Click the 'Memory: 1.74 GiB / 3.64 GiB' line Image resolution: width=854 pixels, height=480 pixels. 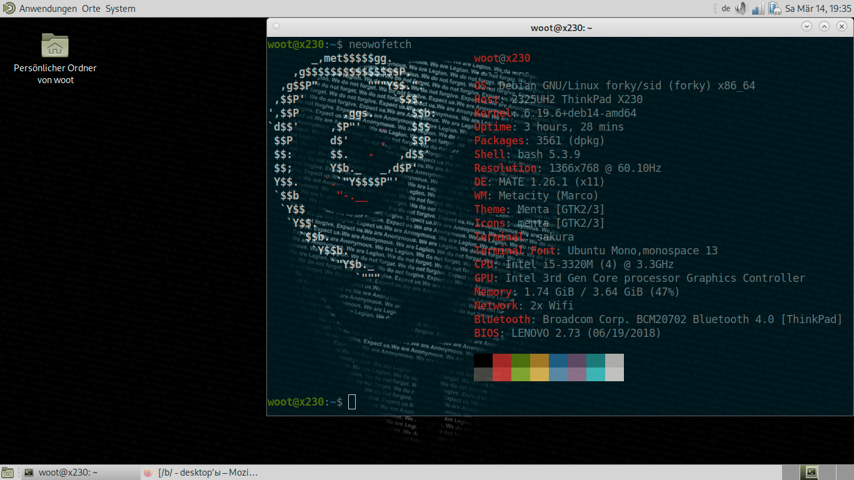click(x=577, y=292)
